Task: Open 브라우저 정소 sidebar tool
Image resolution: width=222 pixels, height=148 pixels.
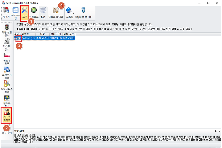Action: [x=7, y=73]
